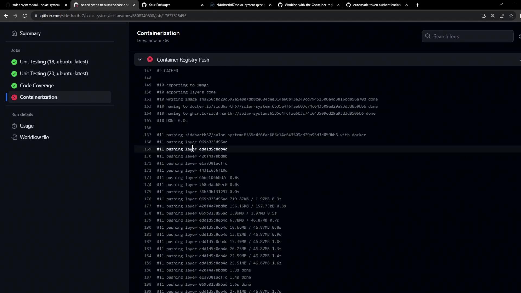Click the Workflow file icon
This screenshot has height=293, width=521.
[14, 137]
